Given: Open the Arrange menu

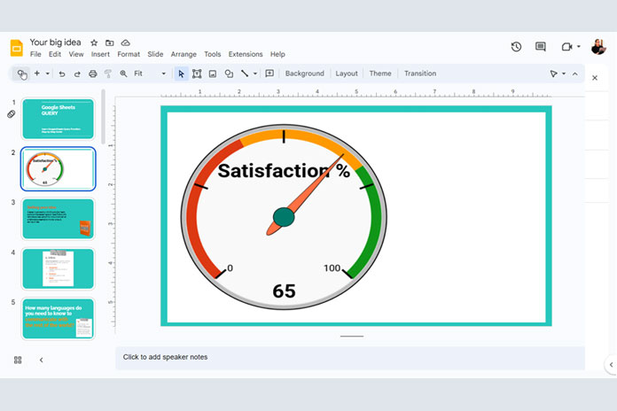Looking at the screenshot, I should pos(184,54).
